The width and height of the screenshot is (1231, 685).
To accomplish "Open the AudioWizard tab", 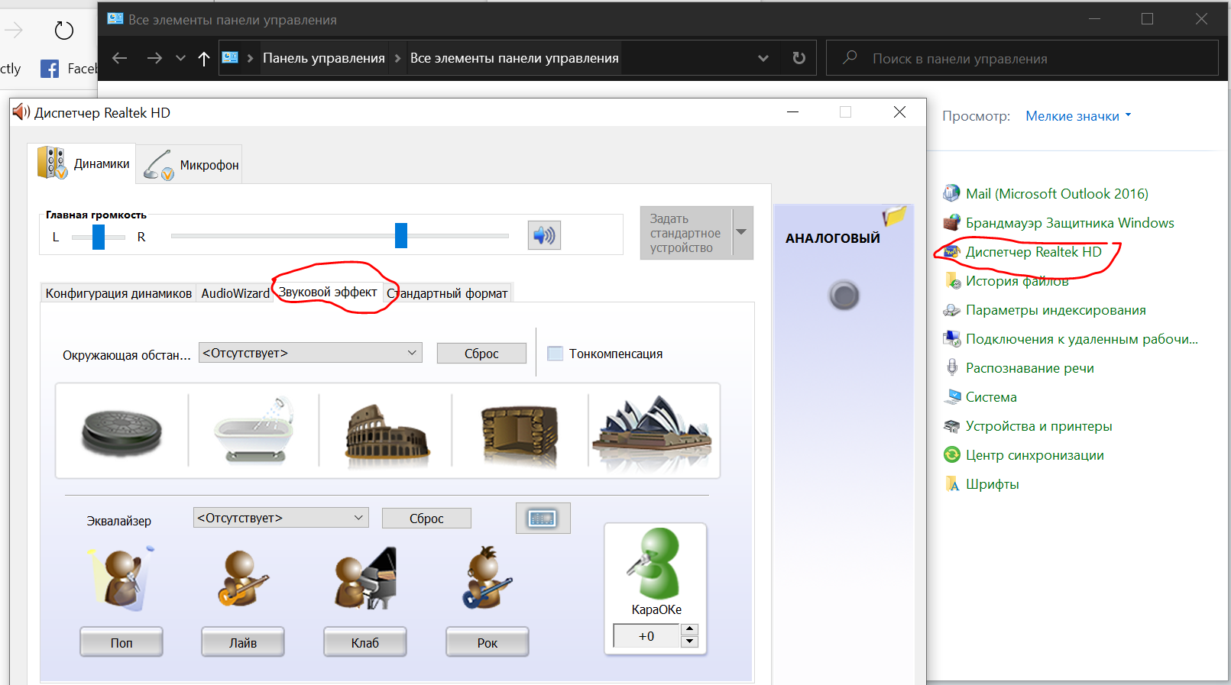I will pyautogui.click(x=235, y=293).
